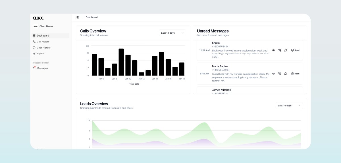
Task: Open chat with Shaka via bubble icon
Action: point(286,50)
